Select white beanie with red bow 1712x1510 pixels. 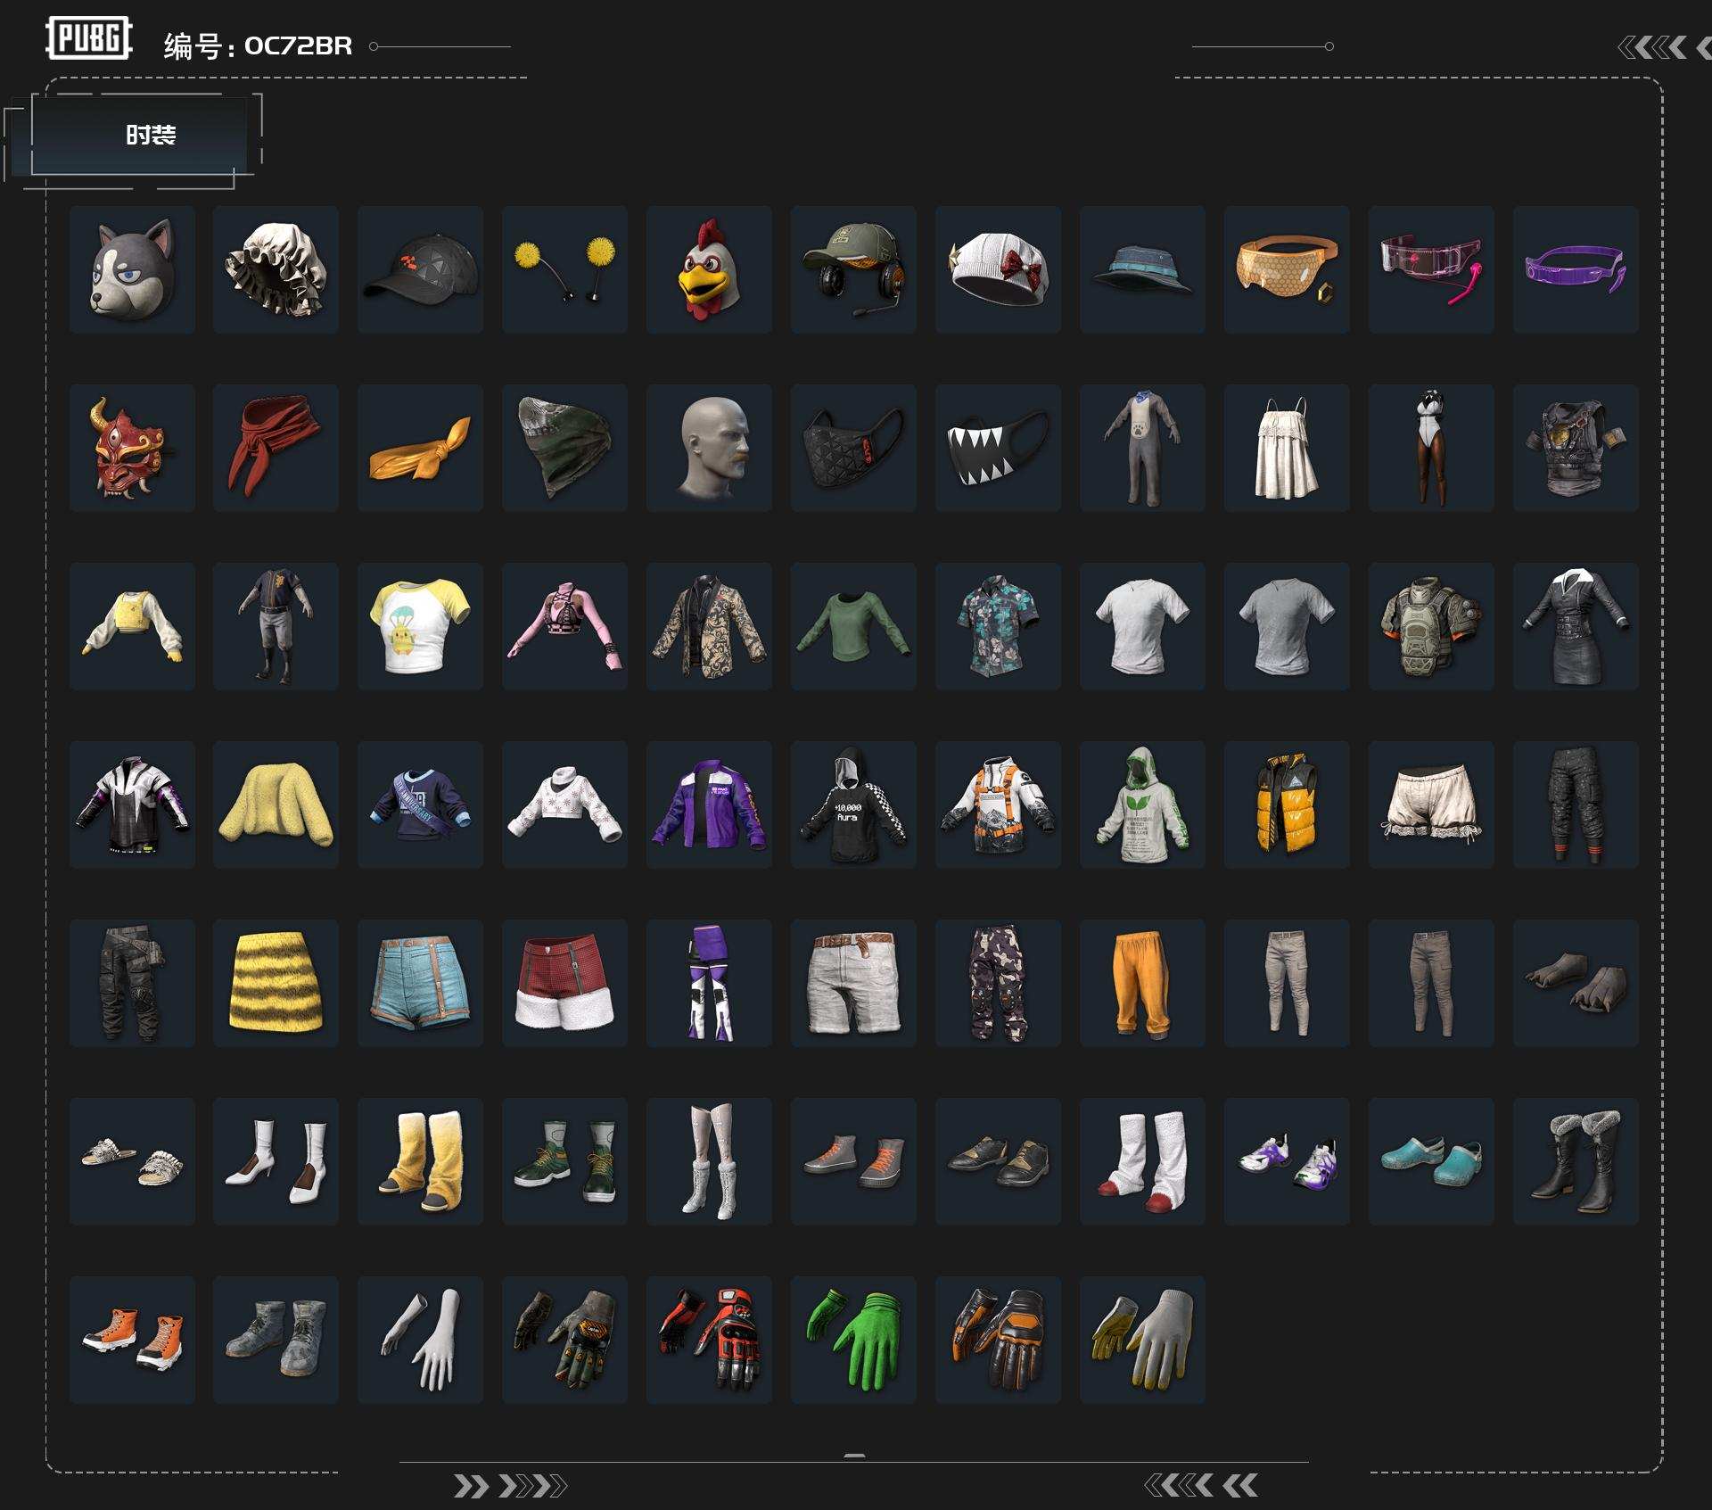[x=998, y=269]
